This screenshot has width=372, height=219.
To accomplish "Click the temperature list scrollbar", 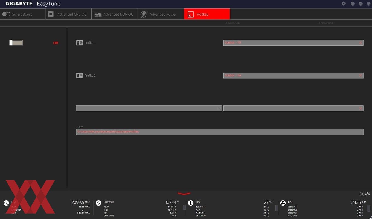I will 277,208.
